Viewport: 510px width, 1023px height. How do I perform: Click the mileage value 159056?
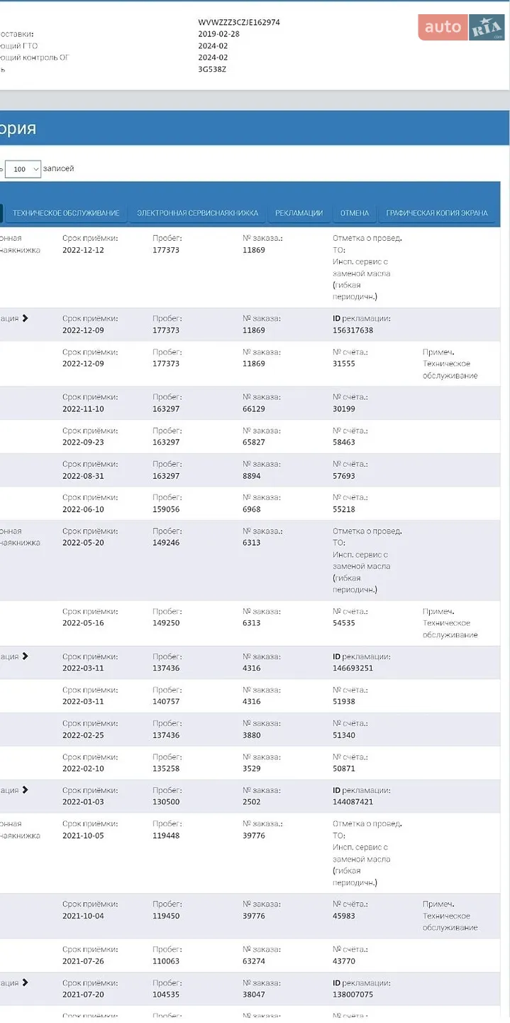[x=166, y=509]
